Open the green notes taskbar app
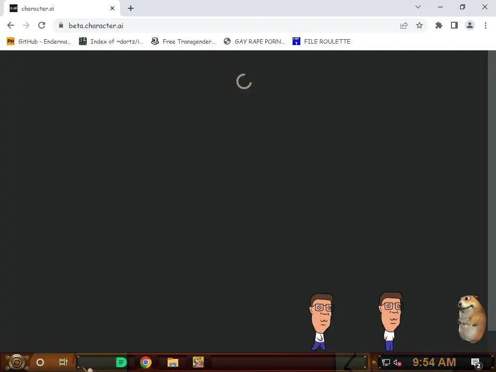496x372 pixels. [x=121, y=362]
